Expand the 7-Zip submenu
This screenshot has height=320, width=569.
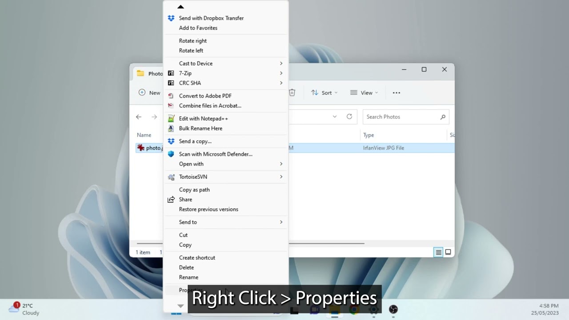(226, 73)
